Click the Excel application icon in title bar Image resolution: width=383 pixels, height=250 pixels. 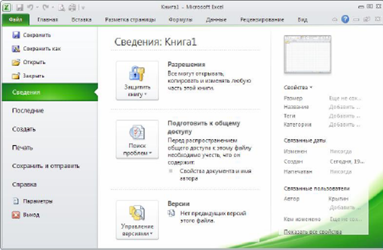[x=7, y=7]
